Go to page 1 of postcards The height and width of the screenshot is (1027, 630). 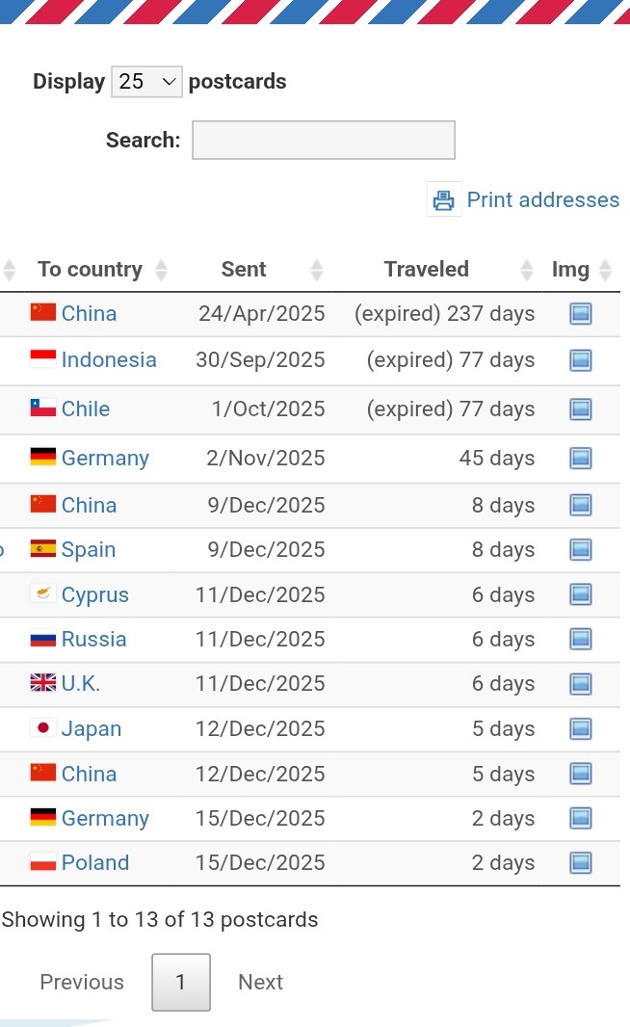click(180, 983)
